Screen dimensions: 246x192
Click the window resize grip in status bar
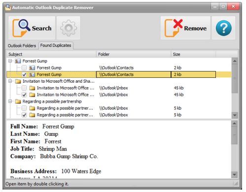(235, 184)
